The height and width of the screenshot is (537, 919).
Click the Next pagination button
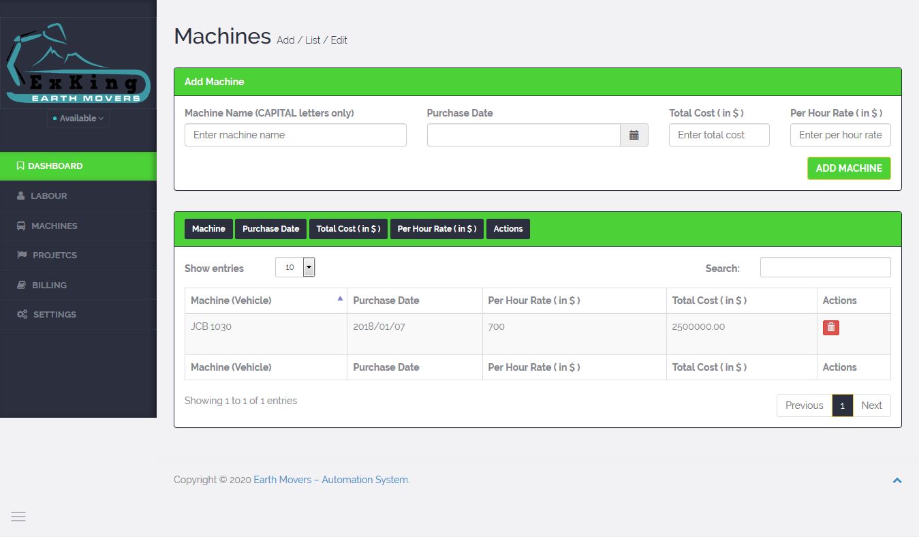pos(871,405)
